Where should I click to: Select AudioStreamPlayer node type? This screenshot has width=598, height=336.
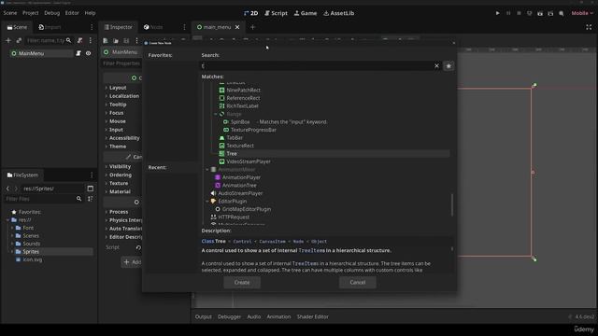[240, 193]
